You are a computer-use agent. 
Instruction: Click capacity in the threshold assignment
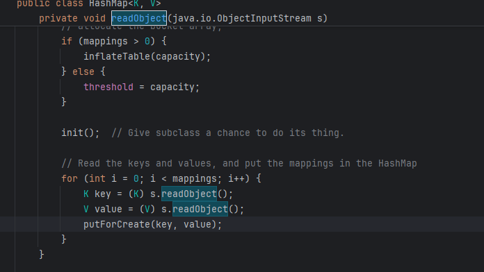172,87
